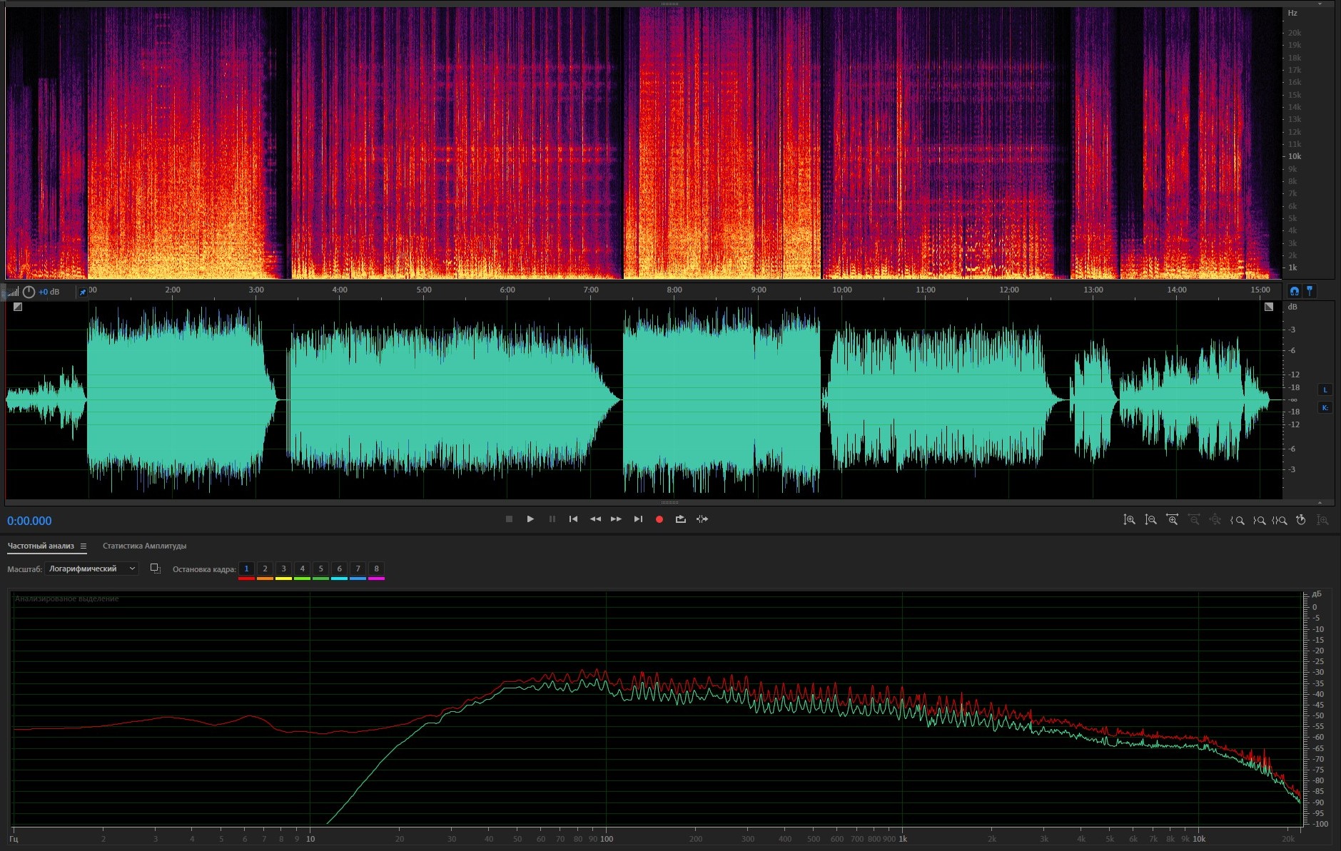Viewport: 1341px width, 851px height.
Task: Click the red Record button
Action: pos(659,519)
